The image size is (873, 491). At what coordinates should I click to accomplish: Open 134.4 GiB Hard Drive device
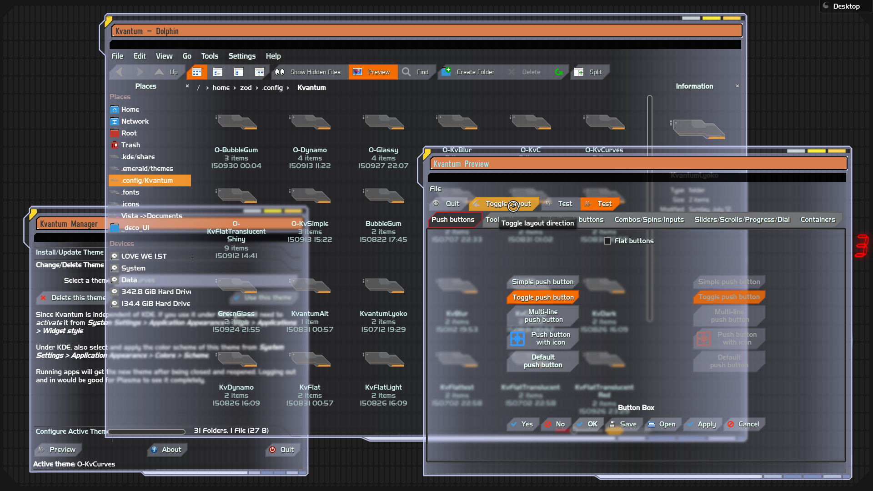(x=150, y=304)
